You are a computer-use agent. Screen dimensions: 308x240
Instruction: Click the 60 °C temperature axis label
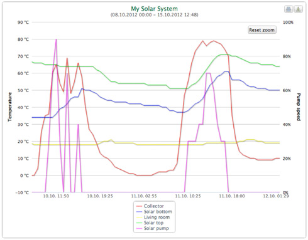tap(23, 73)
